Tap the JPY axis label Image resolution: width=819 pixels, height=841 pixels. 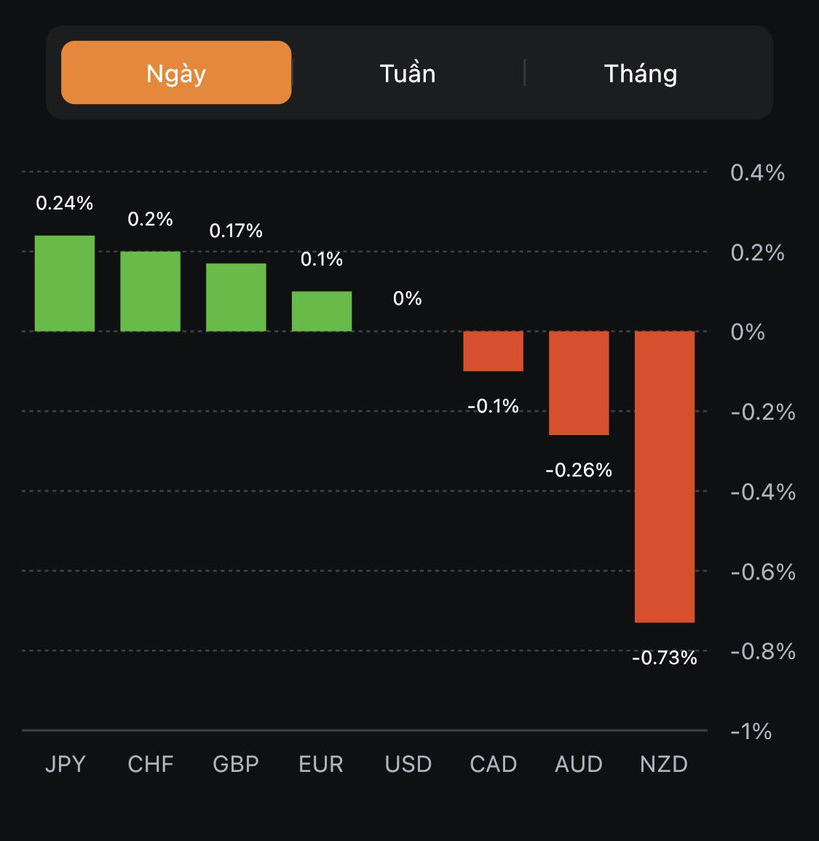66,764
